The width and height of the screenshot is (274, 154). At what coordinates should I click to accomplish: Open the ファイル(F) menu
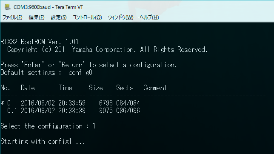point(12,17)
